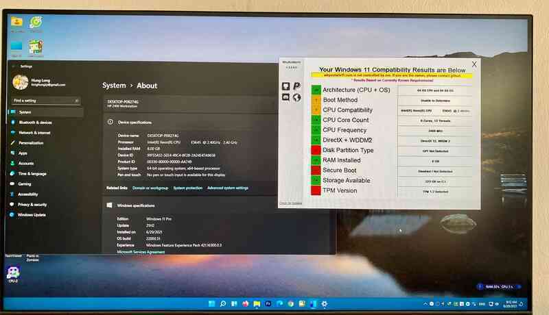Click the Check for Updates link
Screen dimensions: 549x315
(x=290, y=203)
